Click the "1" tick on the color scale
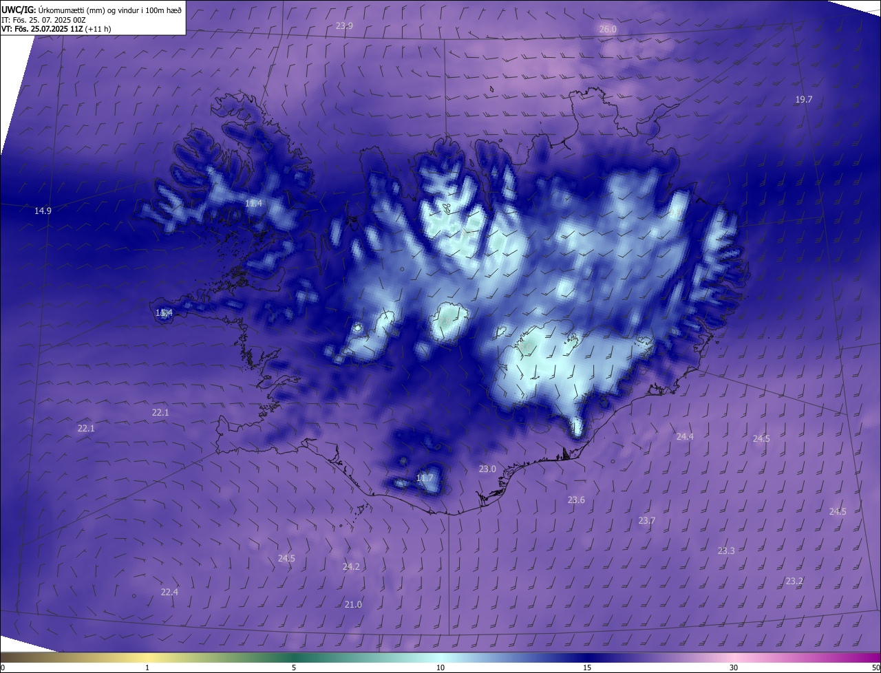This screenshot has height=673, width=881. (147, 667)
